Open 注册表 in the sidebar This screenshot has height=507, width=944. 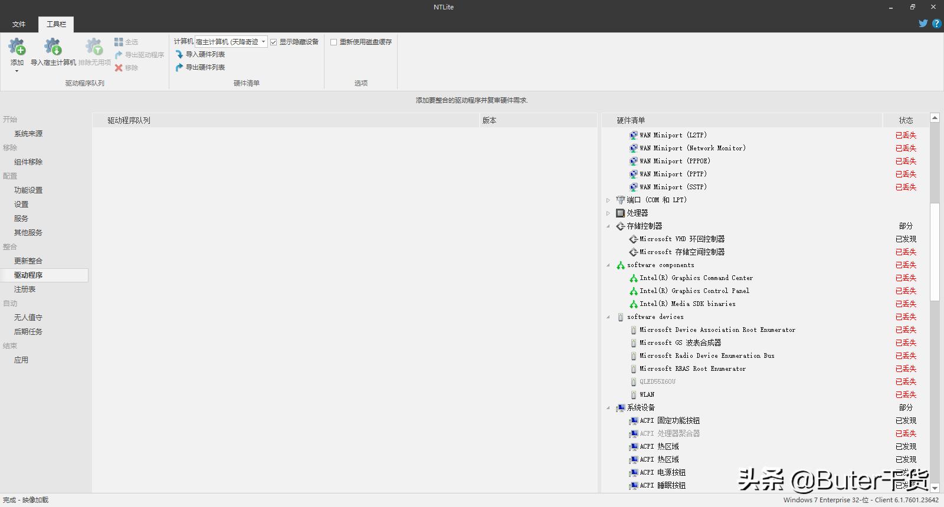click(x=25, y=289)
